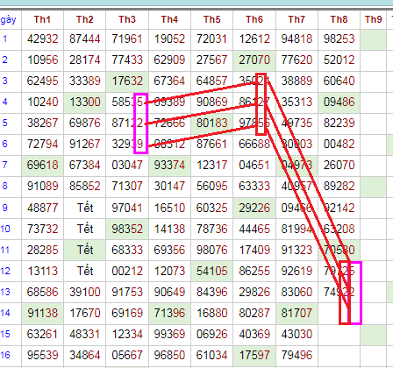Screen dimensions: 393x368
Task: Click the Th4 column header
Action: (169, 19)
